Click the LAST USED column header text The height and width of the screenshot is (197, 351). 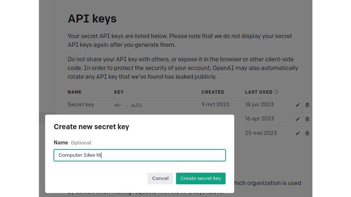(x=258, y=92)
